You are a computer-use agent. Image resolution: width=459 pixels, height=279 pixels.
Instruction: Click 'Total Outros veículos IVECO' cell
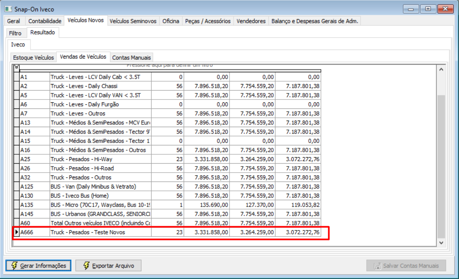tap(100, 223)
